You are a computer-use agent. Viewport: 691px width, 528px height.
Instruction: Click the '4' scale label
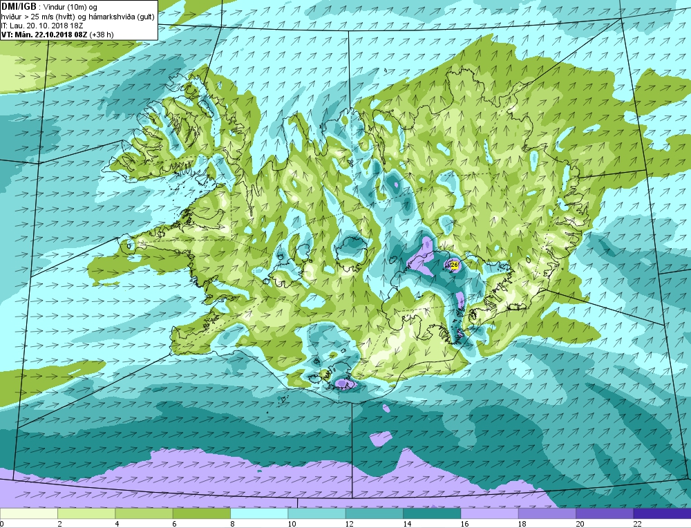click(x=117, y=524)
